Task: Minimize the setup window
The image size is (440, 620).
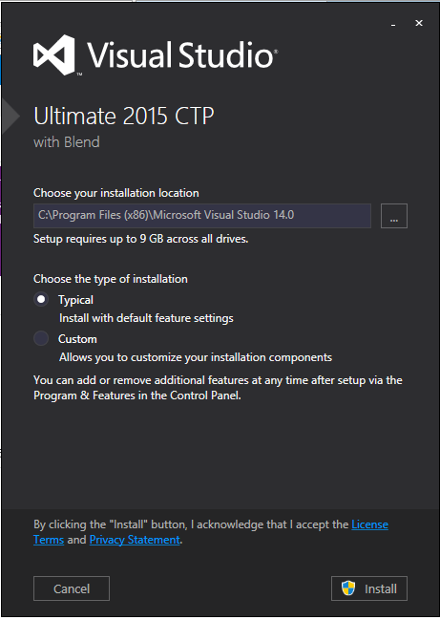Action: pyautogui.click(x=393, y=24)
